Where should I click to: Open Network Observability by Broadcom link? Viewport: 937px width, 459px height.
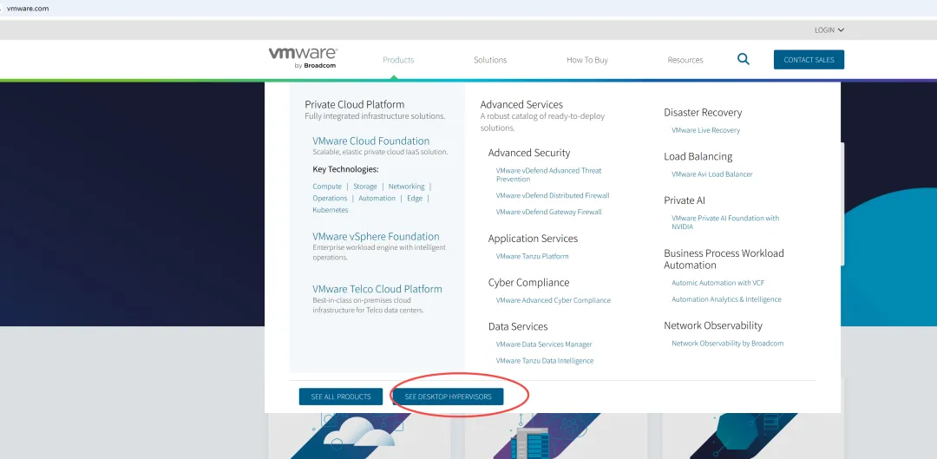727,344
